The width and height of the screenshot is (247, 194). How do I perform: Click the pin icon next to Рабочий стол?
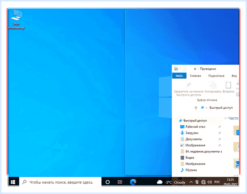(x=219, y=127)
